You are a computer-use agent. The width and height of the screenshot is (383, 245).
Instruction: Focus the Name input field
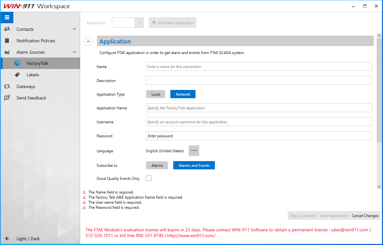coord(259,66)
